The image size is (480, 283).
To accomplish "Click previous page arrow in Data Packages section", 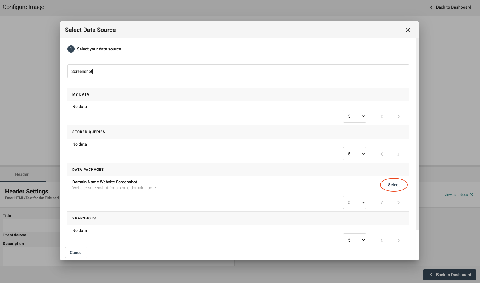I will pyautogui.click(x=381, y=203).
